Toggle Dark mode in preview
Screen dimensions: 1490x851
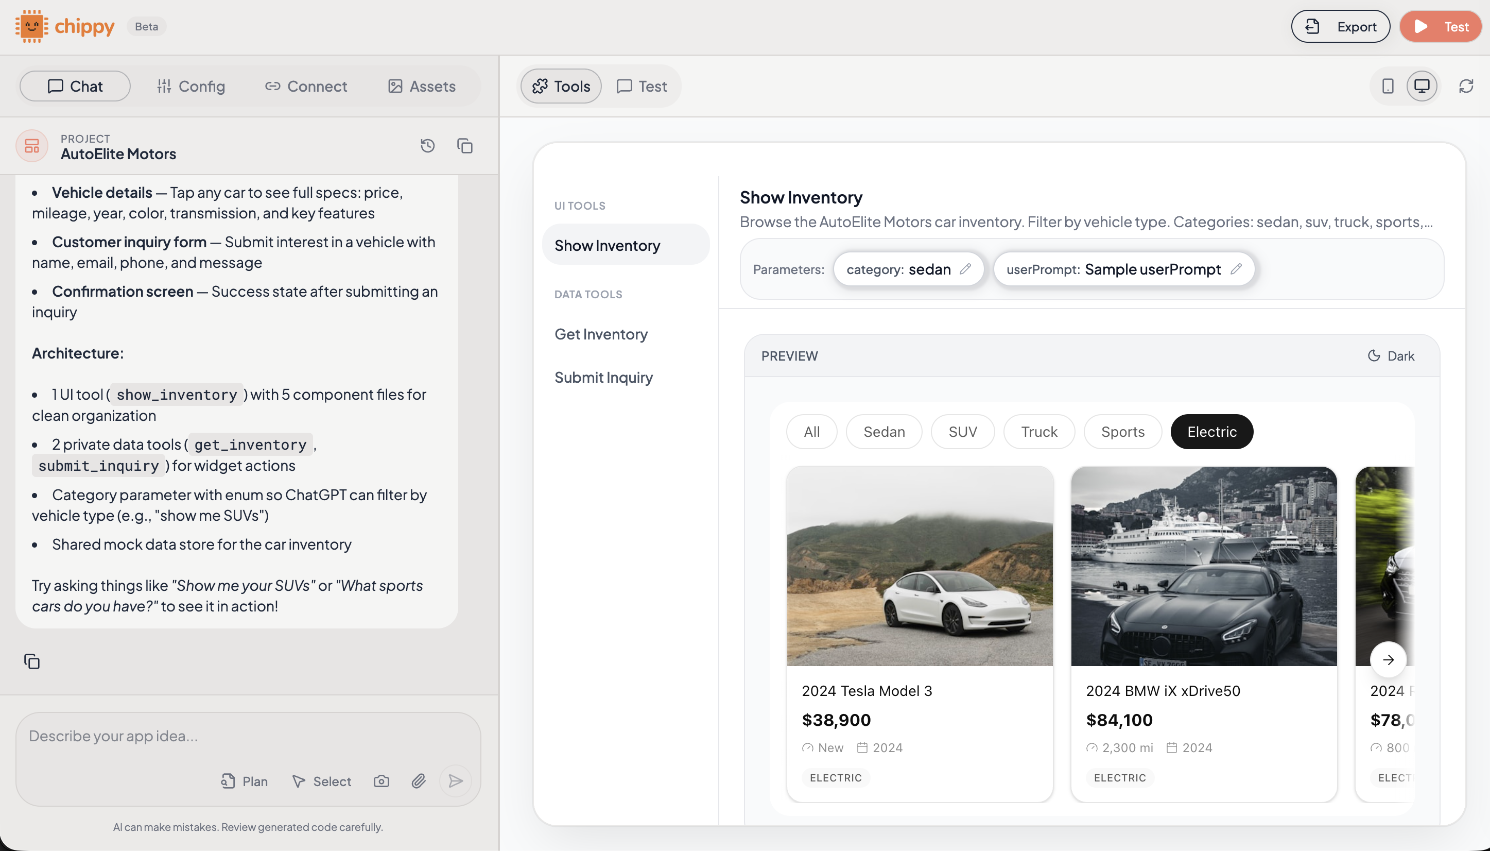coord(1391,356)
